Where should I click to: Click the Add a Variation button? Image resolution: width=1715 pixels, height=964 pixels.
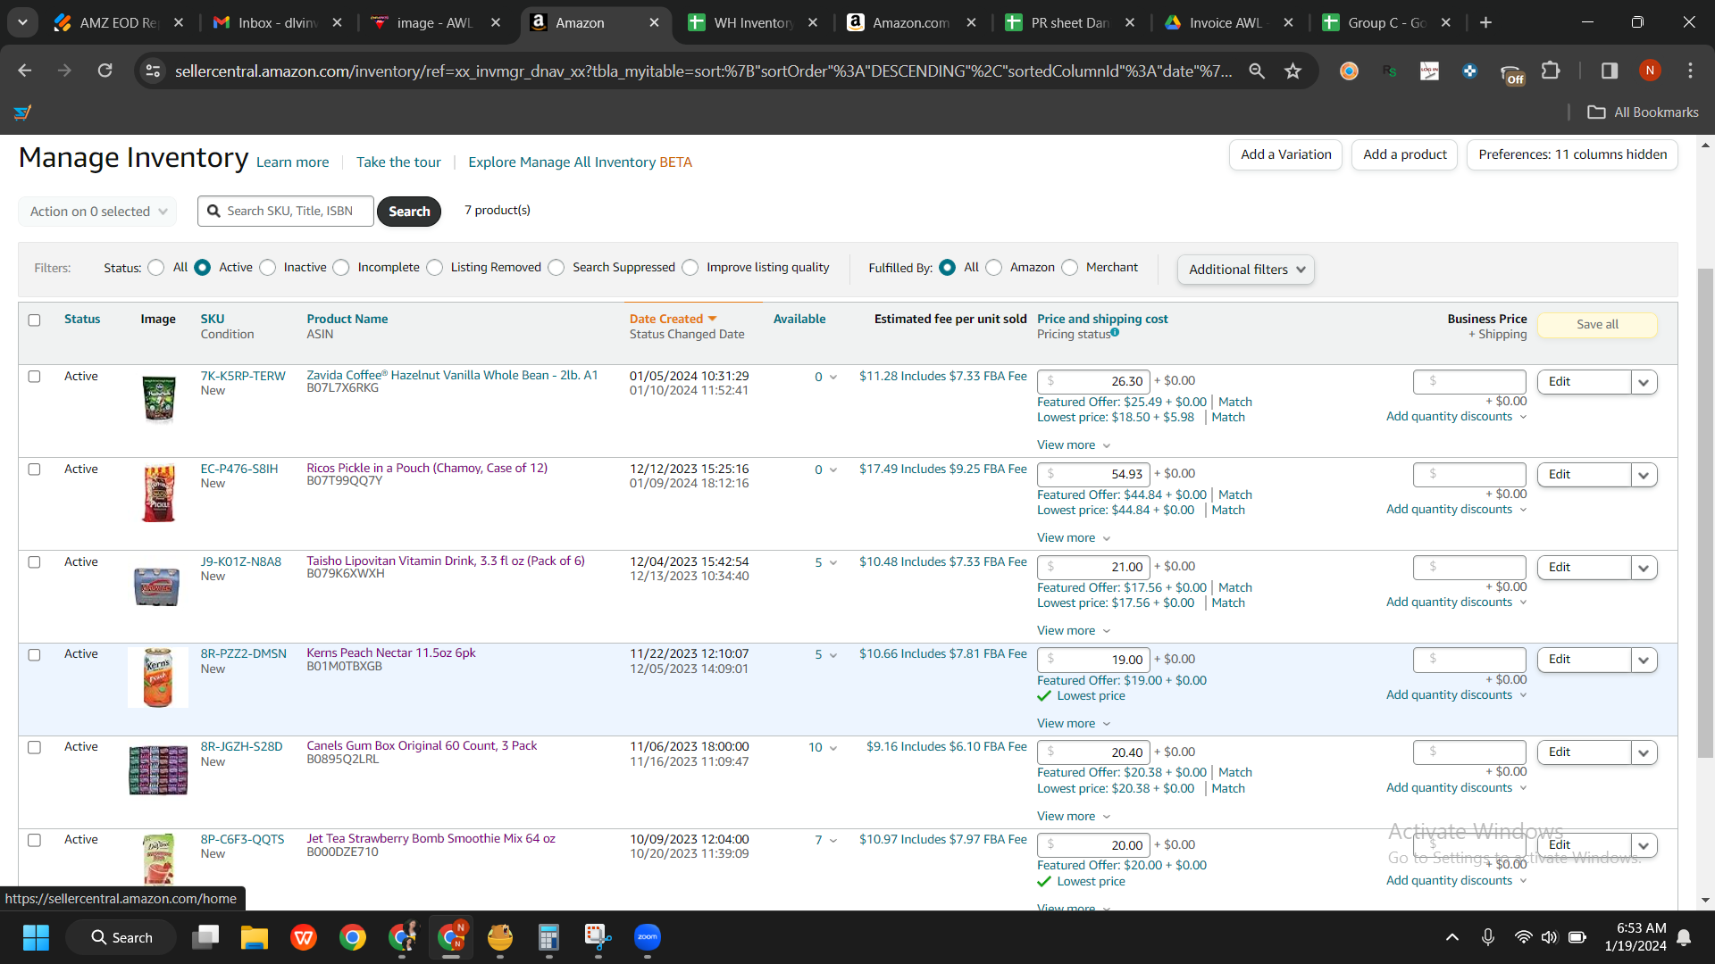tap(1285, 154)
